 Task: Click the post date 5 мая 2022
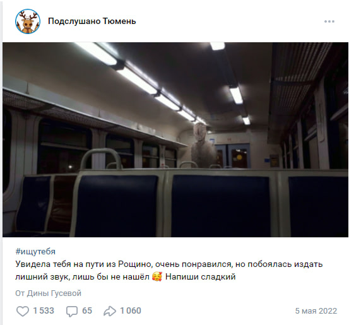pyautogui.click(x=316, y=310)
